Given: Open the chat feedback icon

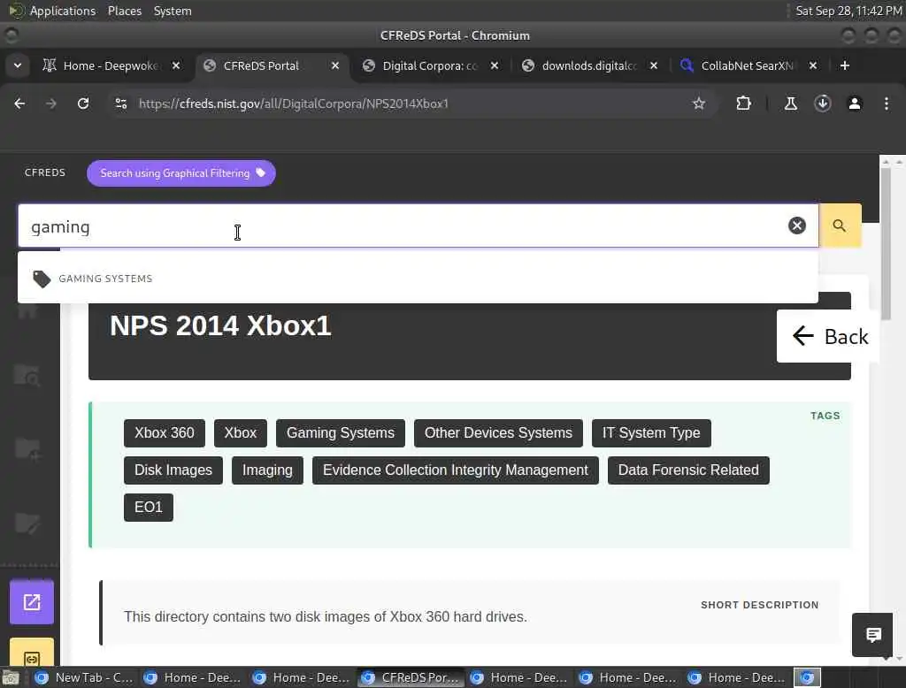Looking at the screenshot, I should (x=873, y=636).
